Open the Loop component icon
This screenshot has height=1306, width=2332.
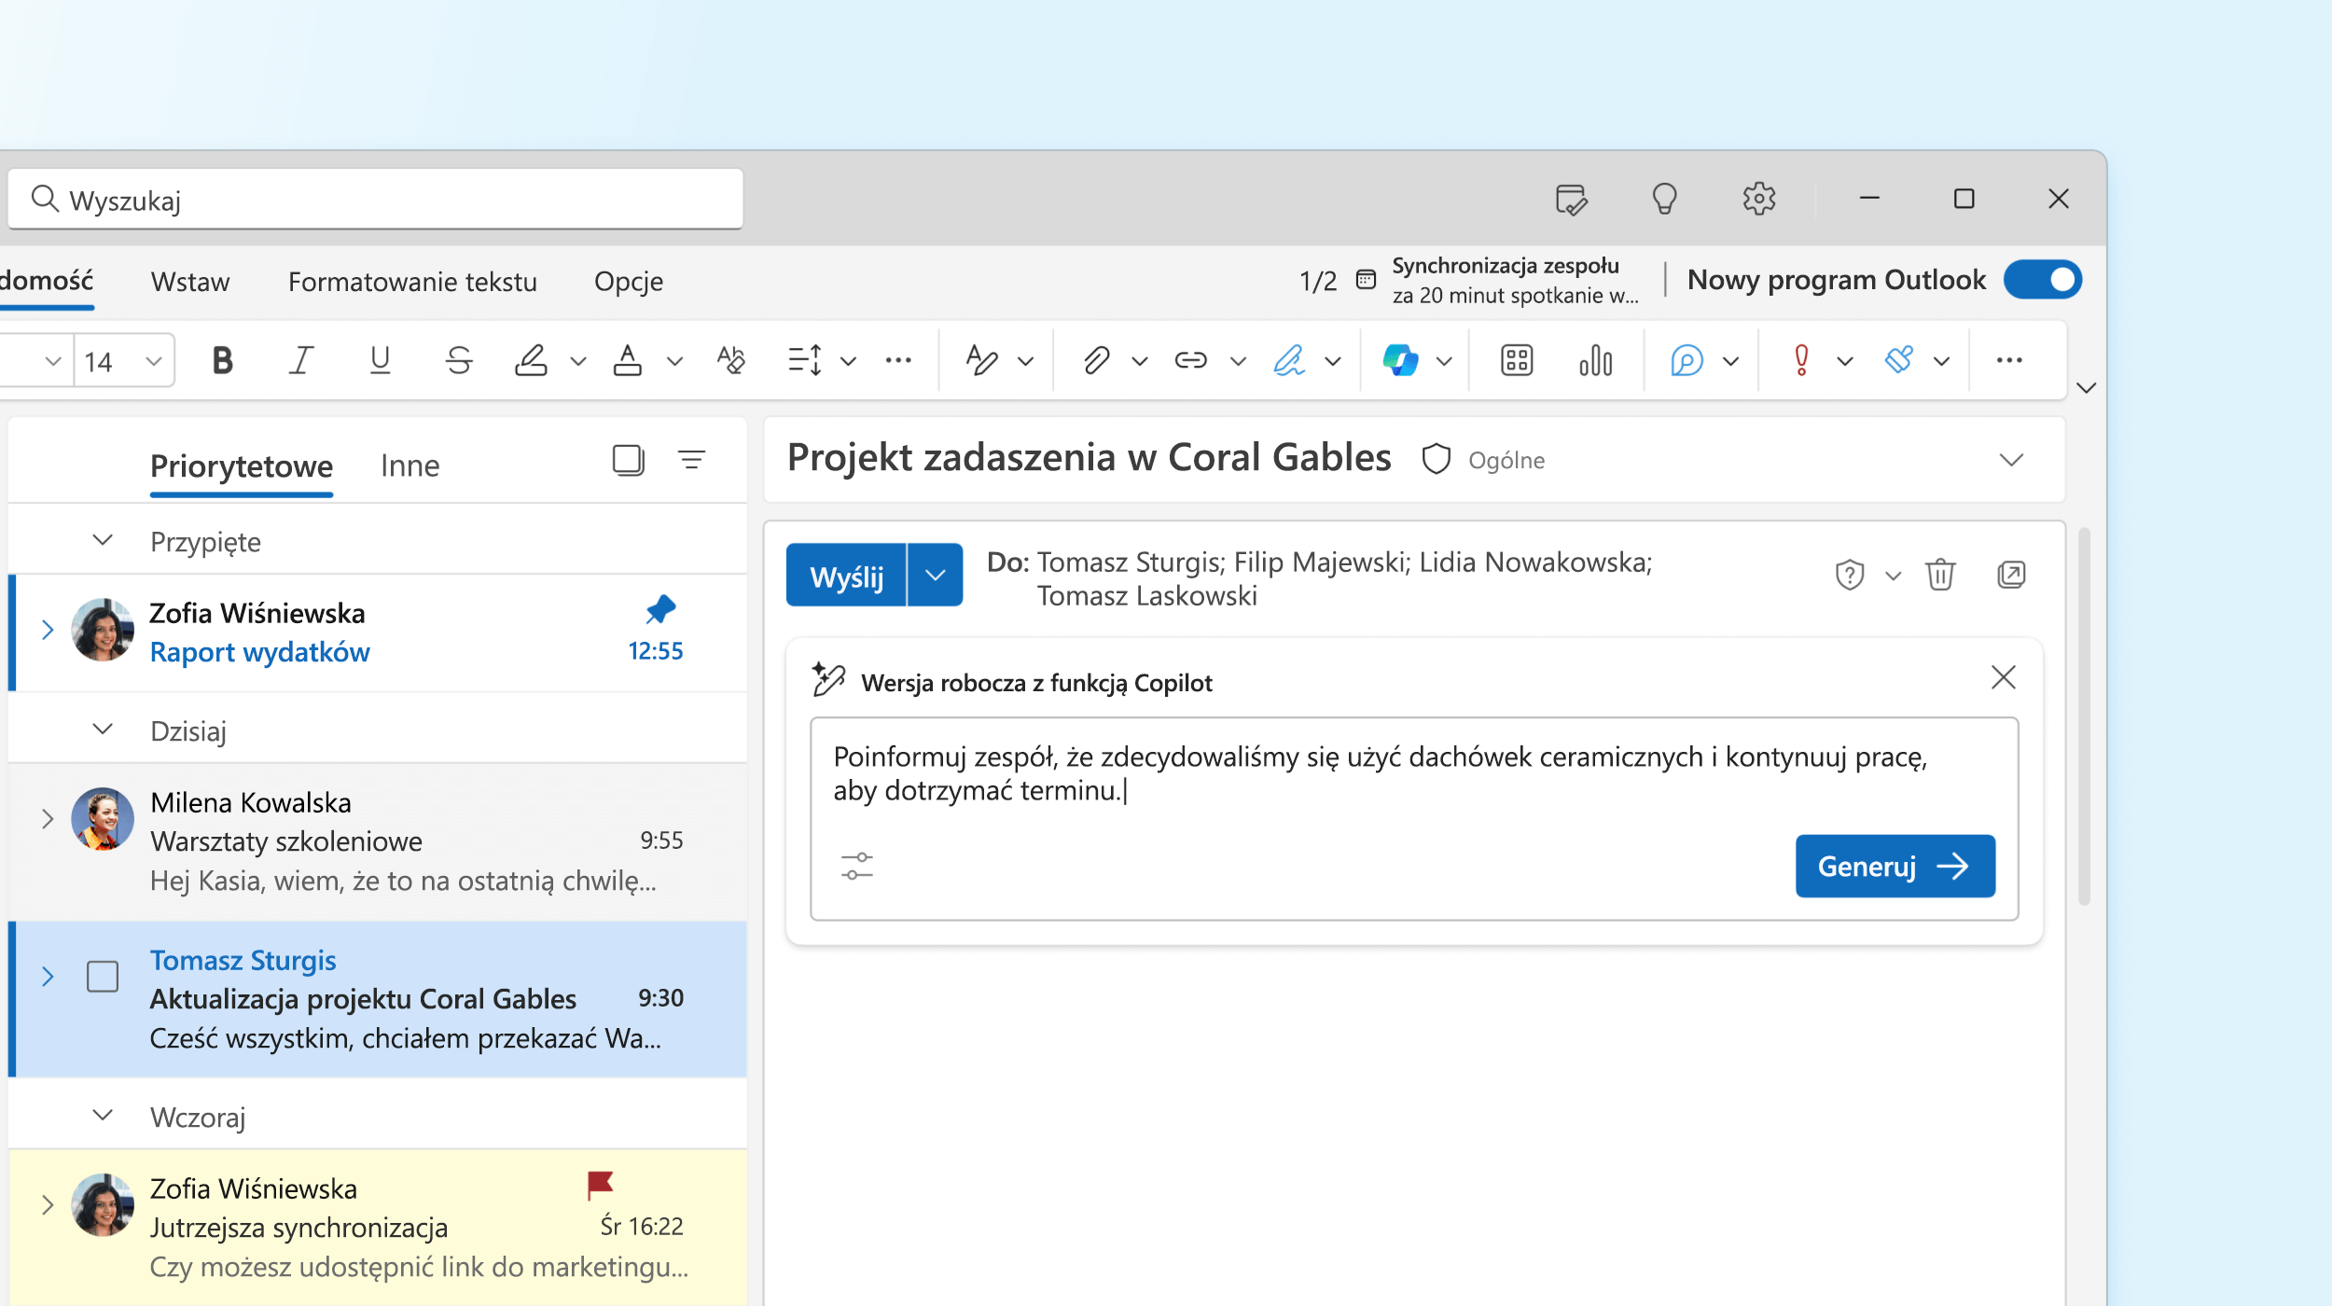coord(1687,360)
